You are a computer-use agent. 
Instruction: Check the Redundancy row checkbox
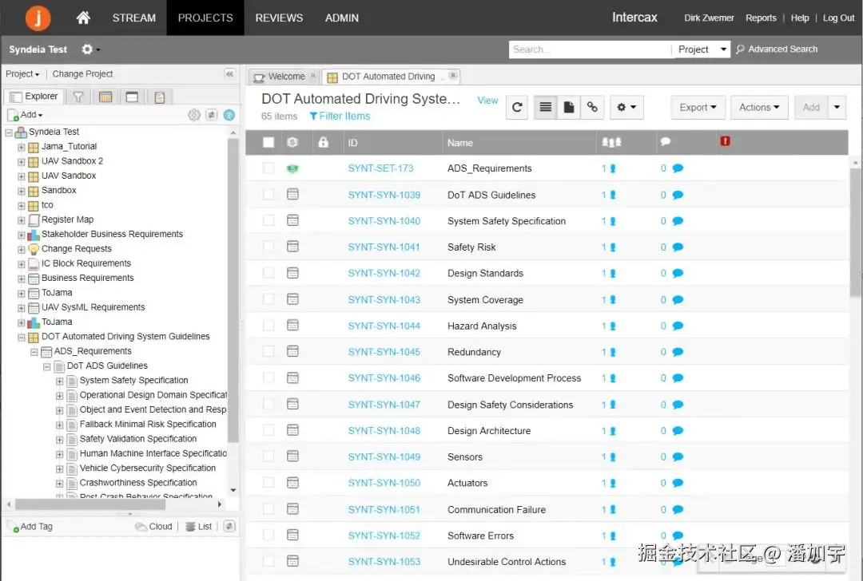click(x=268, y=351)
